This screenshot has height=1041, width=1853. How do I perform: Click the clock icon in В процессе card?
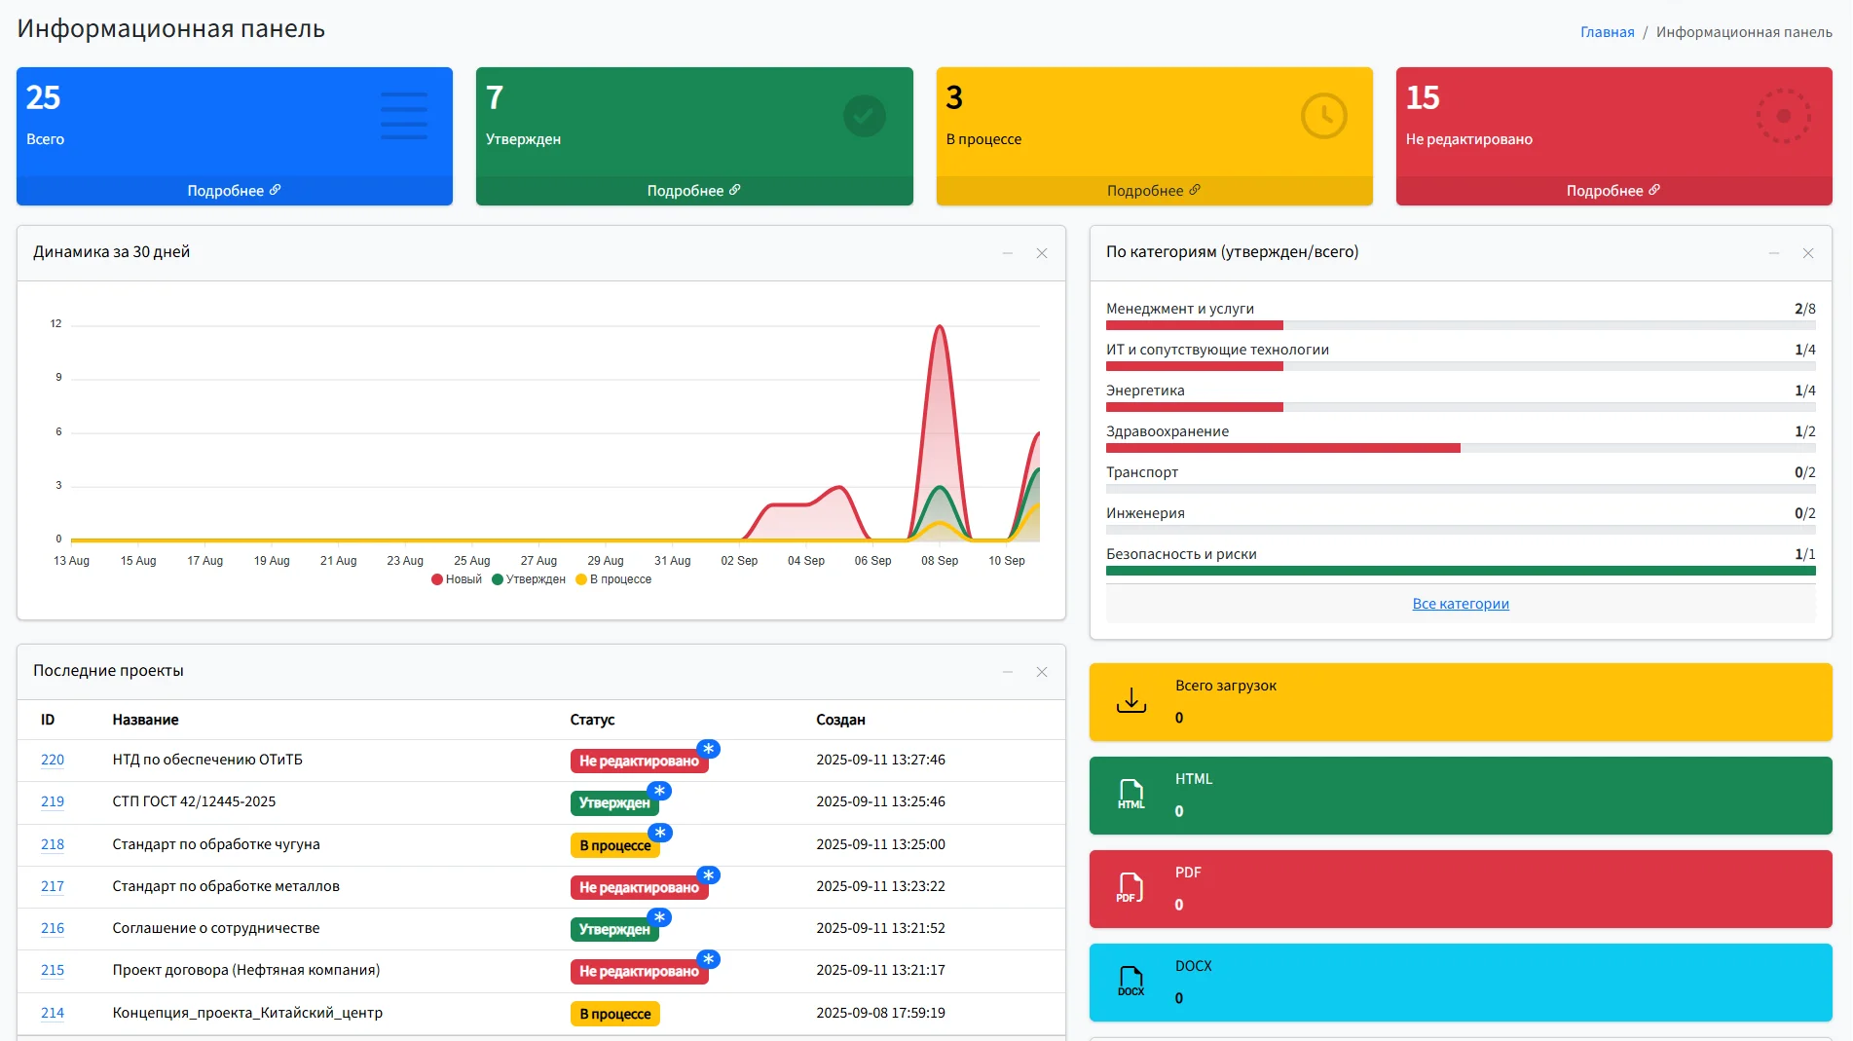coord(1323,117)
